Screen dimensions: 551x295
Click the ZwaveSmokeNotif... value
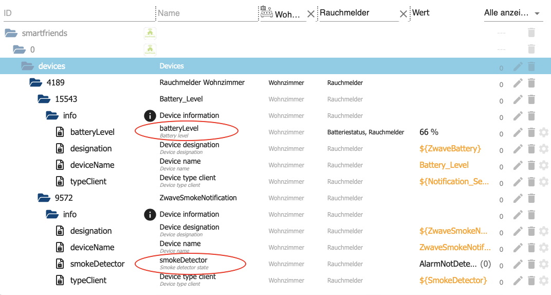455,248
